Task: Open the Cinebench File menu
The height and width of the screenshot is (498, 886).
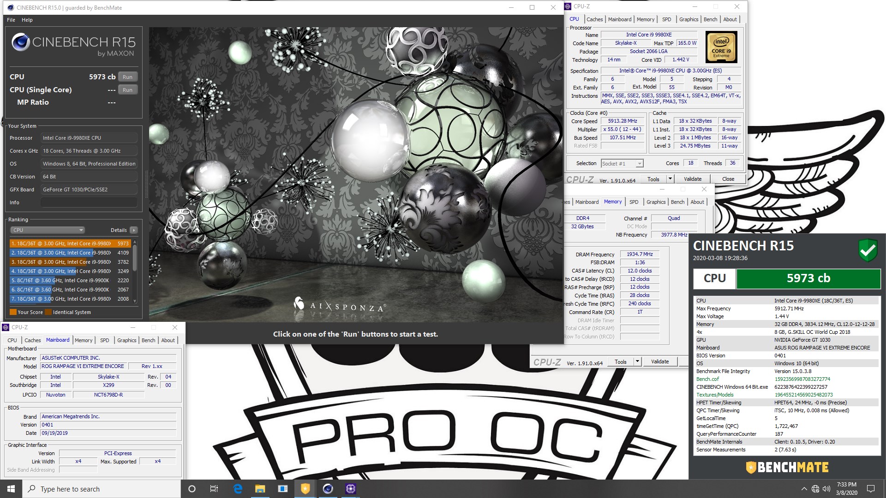Action: point(11,20)
